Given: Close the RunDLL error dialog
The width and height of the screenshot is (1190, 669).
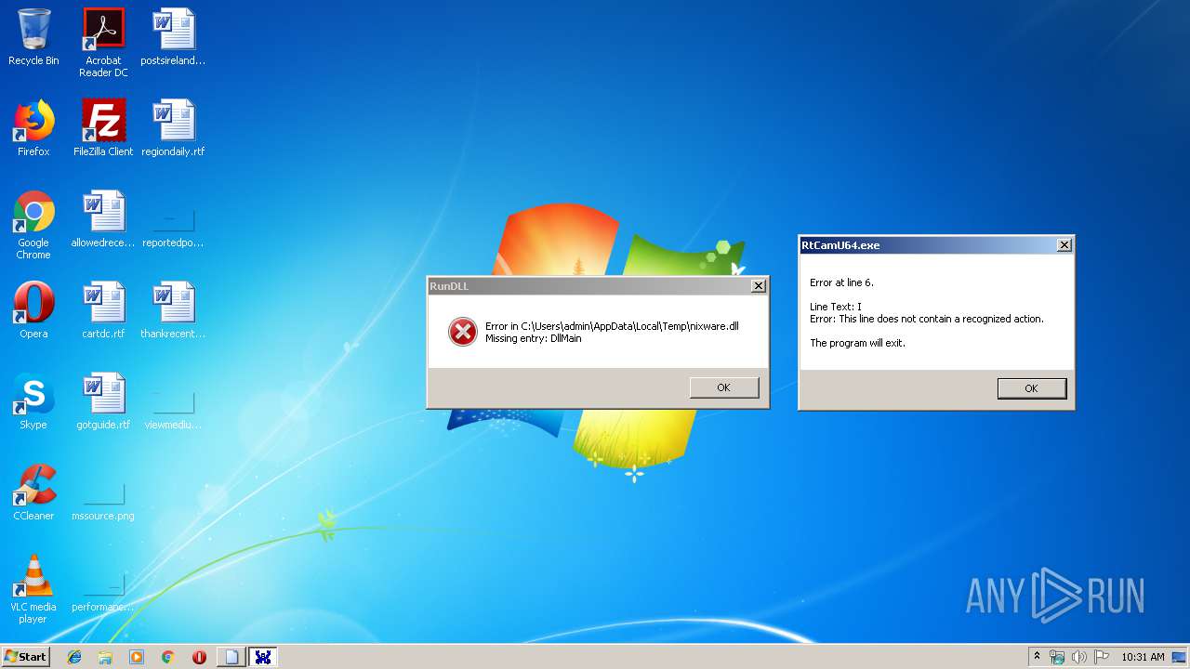Looking at the screenshot, I should [x=759, y=286].
